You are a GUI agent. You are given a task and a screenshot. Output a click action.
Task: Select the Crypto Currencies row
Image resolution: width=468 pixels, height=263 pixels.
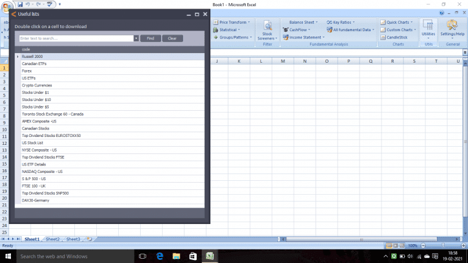pyautogui.click(x=113, y=85)
